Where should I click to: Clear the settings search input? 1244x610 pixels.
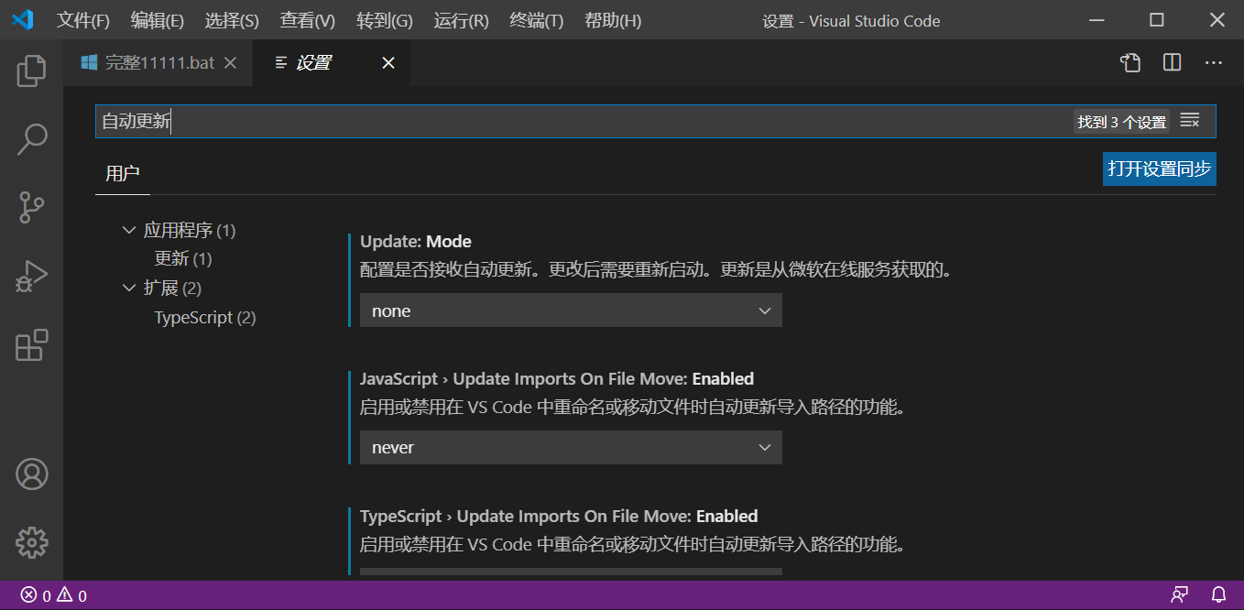(1190, 121)
